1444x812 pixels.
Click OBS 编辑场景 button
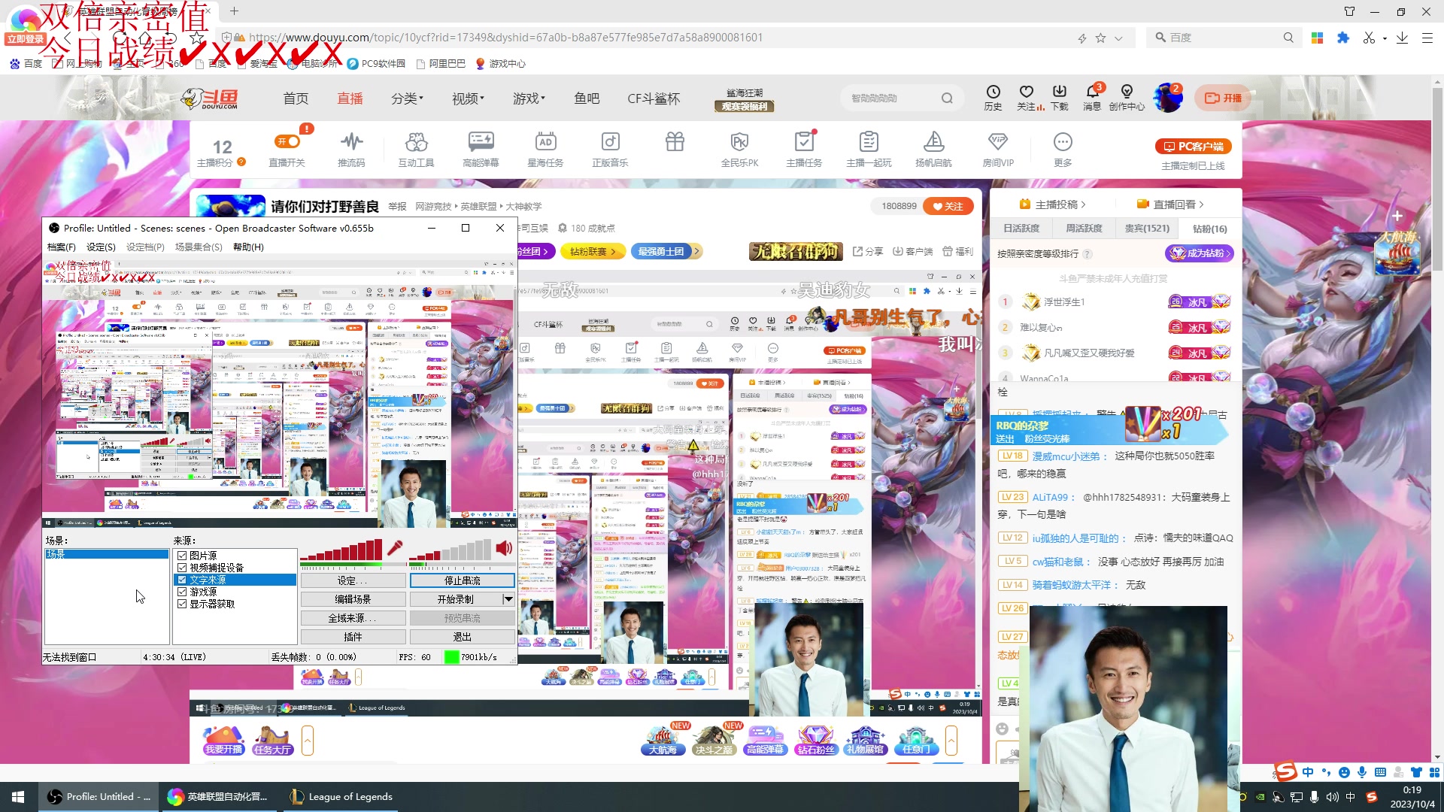click(x=353, y=599)
